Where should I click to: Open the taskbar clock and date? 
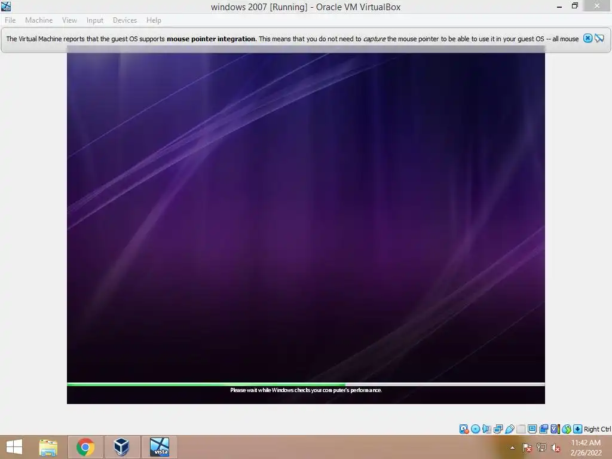click(586, 448)
